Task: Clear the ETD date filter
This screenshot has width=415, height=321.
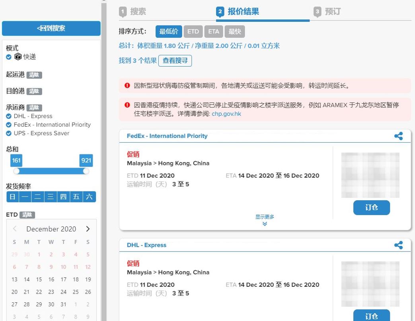Action: (x=27, y=215)
